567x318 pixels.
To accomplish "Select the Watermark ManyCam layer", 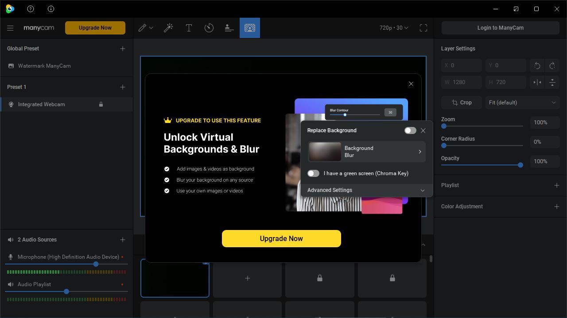I will pyautogui.click(x=66, y=66).
